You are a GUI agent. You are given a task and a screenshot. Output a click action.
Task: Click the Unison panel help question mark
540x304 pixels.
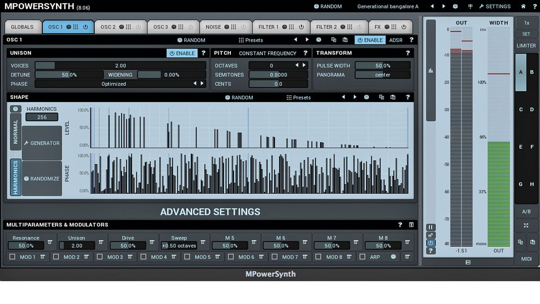pyautogui.click(x=203, y=53)
